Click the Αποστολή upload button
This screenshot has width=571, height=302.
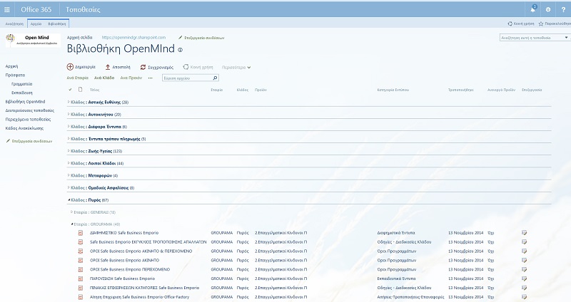117,67
